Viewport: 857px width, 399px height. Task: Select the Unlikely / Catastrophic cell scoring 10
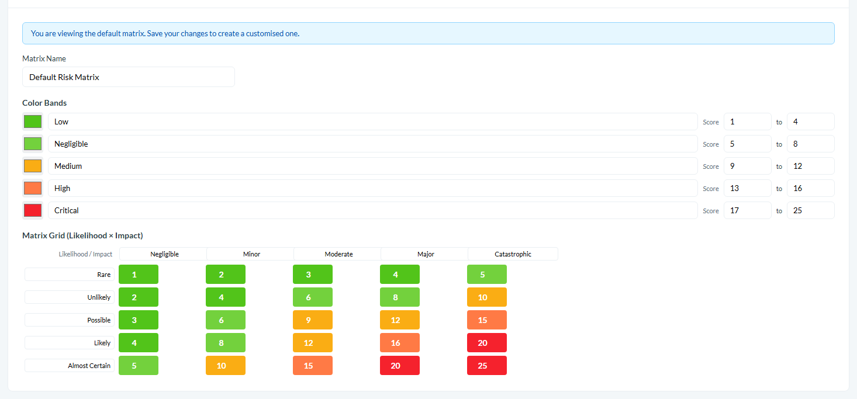coord(487,297)
